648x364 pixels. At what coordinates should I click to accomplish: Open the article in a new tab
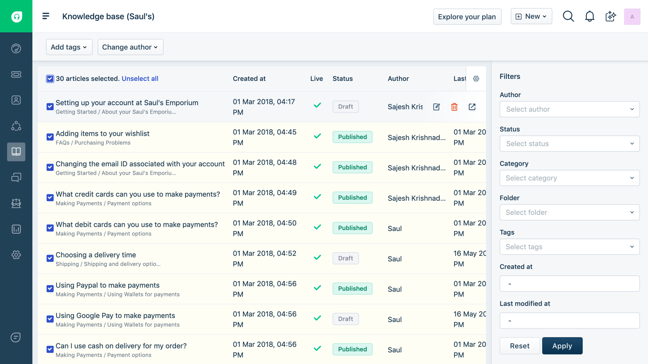coord(472,106)
